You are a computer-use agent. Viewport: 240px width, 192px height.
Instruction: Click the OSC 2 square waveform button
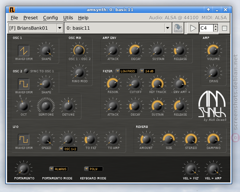(23, 84)
